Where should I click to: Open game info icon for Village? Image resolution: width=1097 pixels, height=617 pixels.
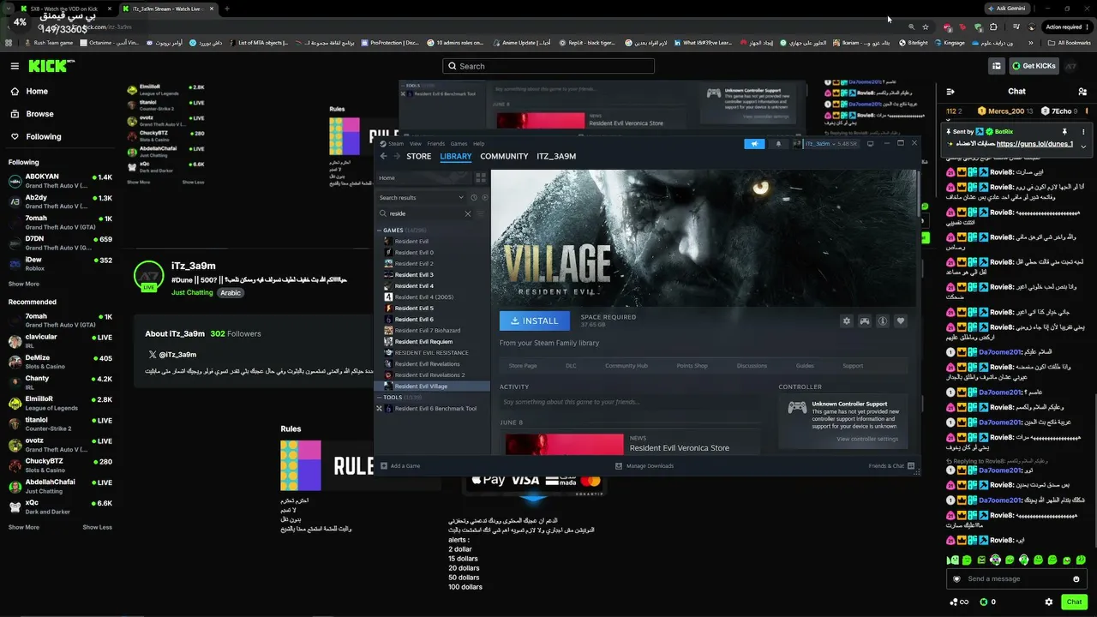(883, 321)
